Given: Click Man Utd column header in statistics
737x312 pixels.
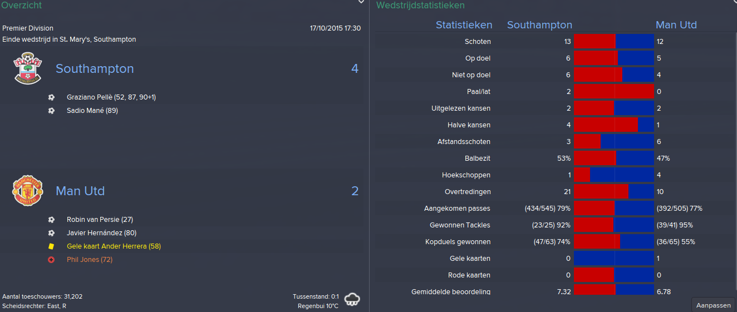Looking at the screenshot, I should click(x=676, y=25).
